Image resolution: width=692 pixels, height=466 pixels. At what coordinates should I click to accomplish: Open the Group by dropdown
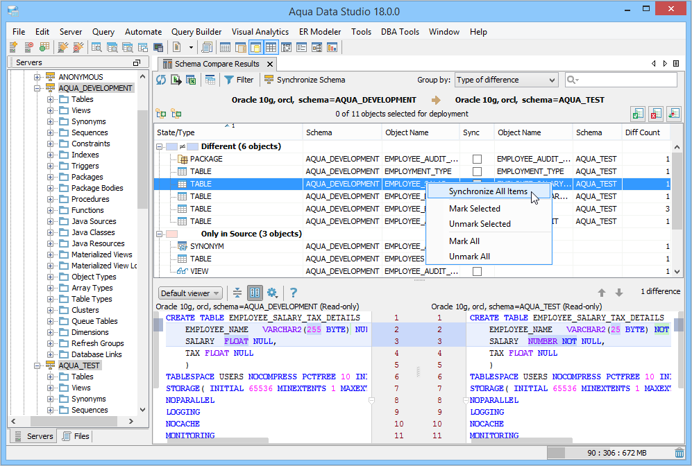point(506,80)
